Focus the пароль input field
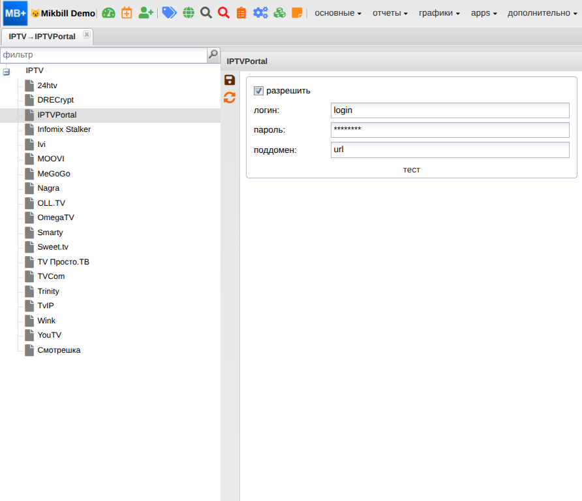This screenshot has height=501, width=582. tap(450, 130)
